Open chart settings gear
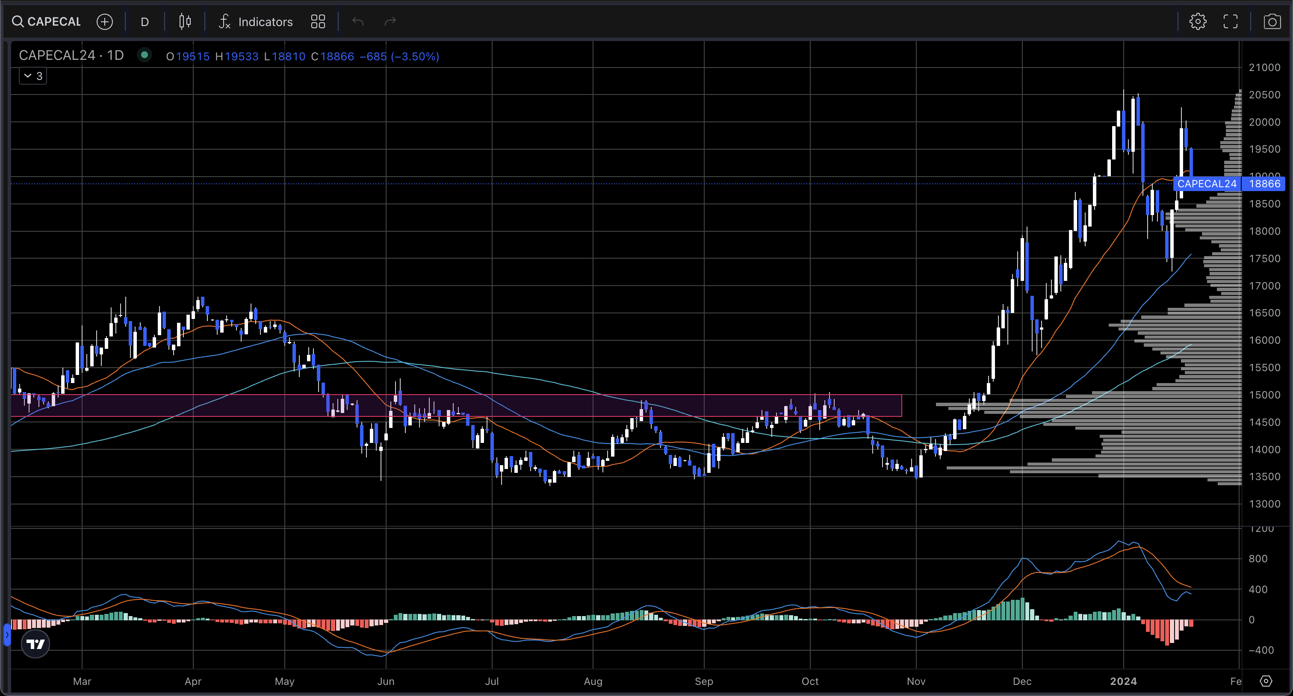 click(1198, 21)
